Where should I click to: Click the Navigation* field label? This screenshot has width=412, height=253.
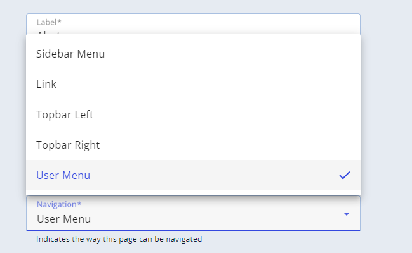tap(59, 204)
